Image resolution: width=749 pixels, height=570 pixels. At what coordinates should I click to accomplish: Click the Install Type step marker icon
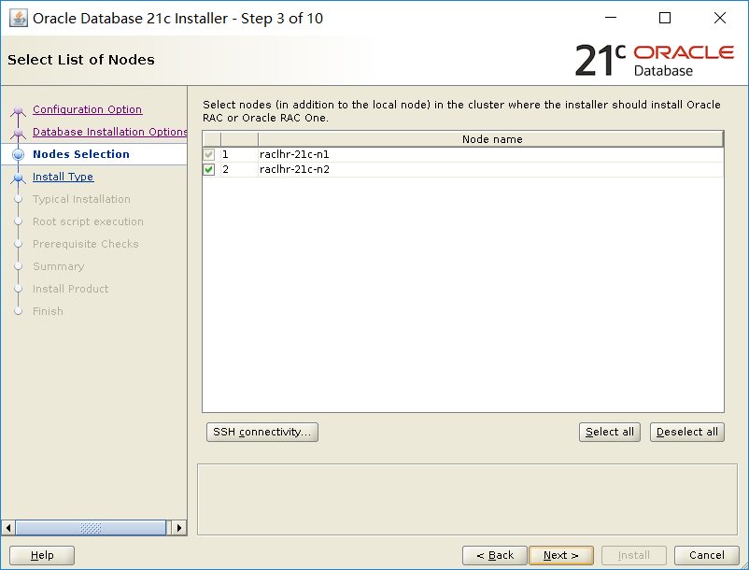click(x=18, y=178)
